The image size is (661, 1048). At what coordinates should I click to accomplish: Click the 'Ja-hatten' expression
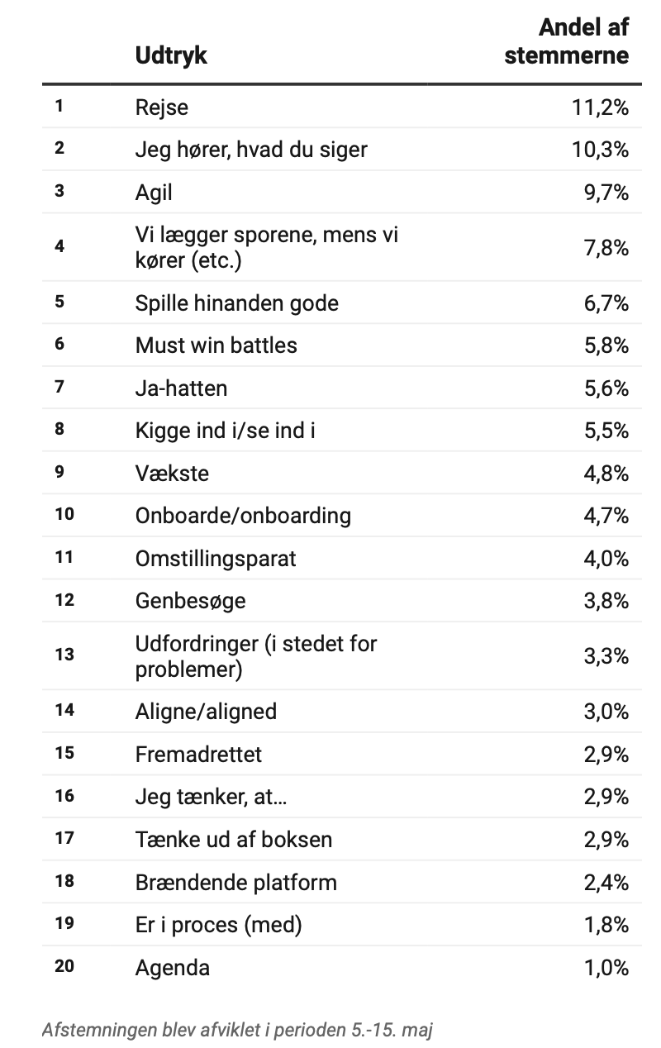(181, 388)
